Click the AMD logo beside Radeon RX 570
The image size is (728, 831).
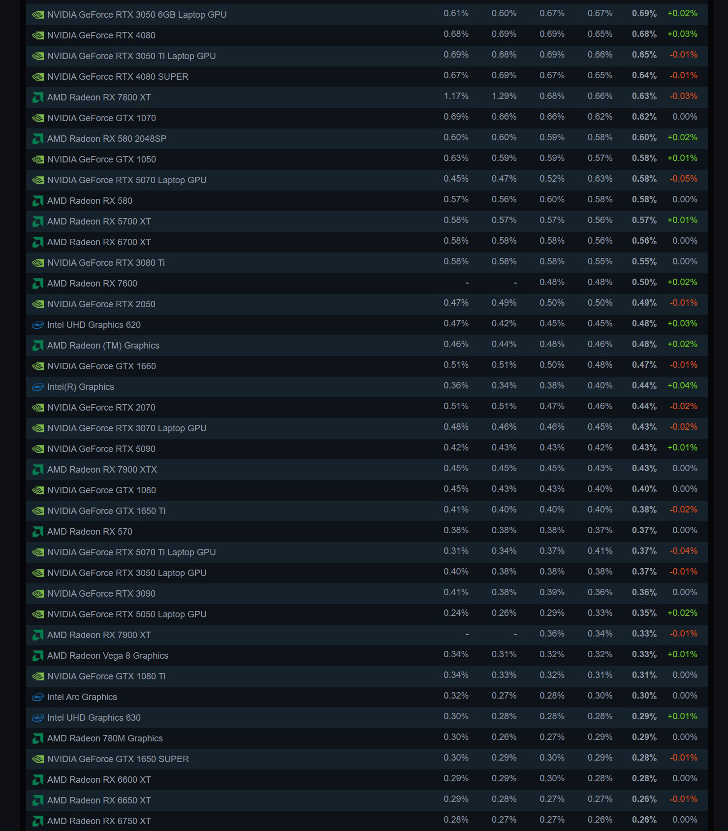[38, 532]
